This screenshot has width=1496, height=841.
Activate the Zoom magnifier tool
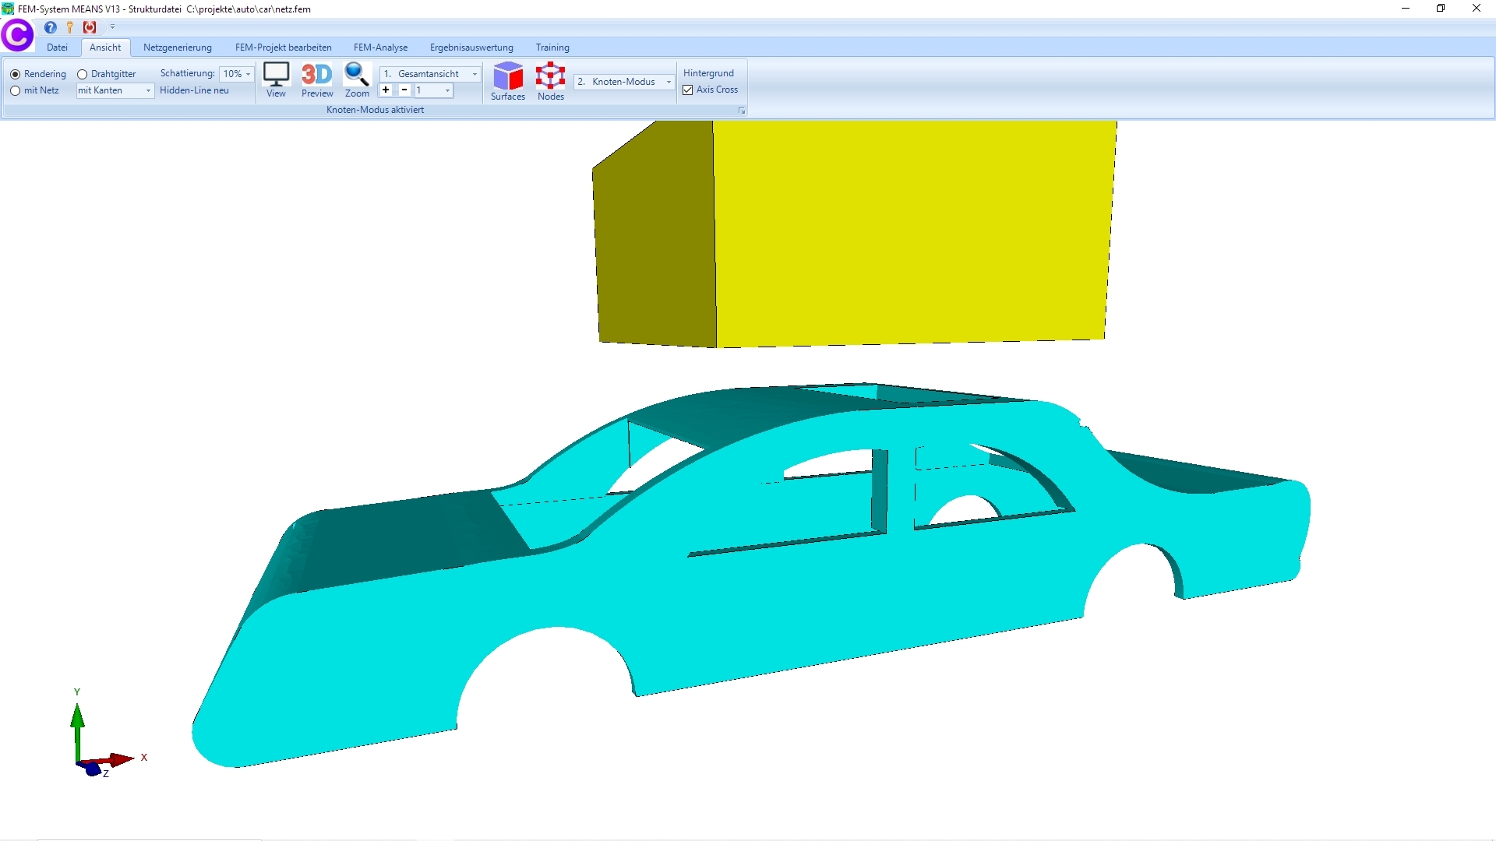pos(357,79)
